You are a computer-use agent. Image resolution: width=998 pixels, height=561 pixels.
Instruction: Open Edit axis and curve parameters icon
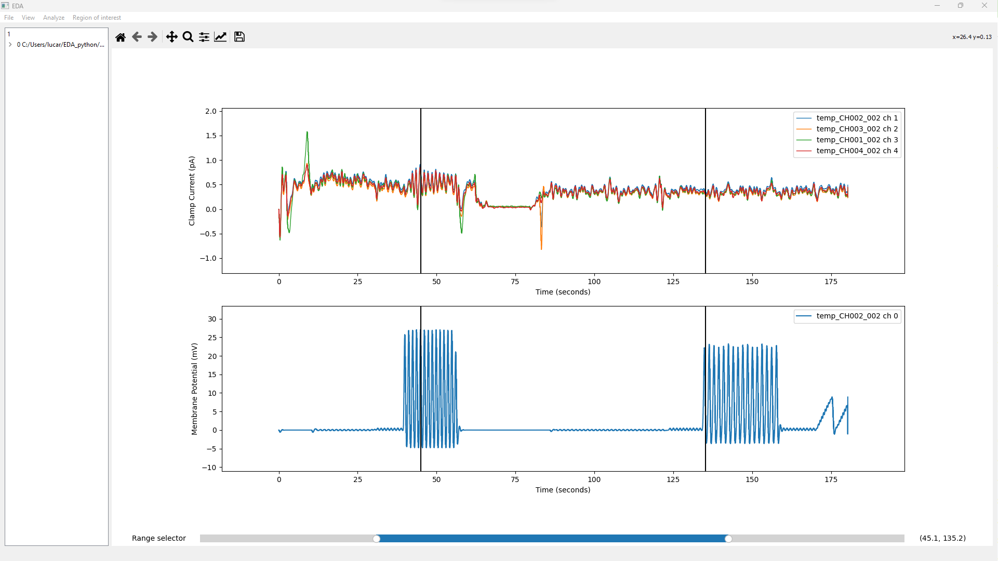pos(220,37)
